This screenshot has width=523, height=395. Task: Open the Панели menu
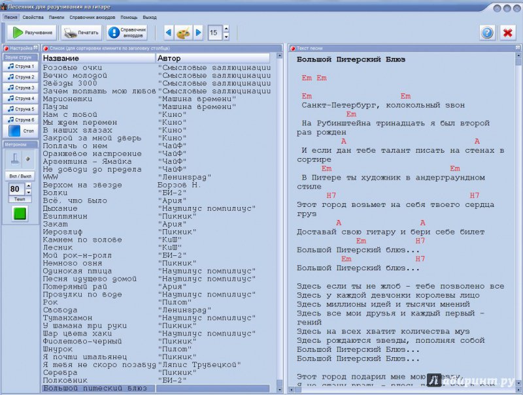click(x=56, y=18)
